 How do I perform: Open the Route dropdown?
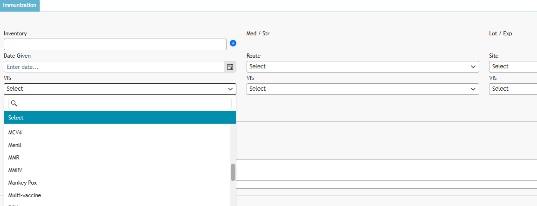click(362, 66)
